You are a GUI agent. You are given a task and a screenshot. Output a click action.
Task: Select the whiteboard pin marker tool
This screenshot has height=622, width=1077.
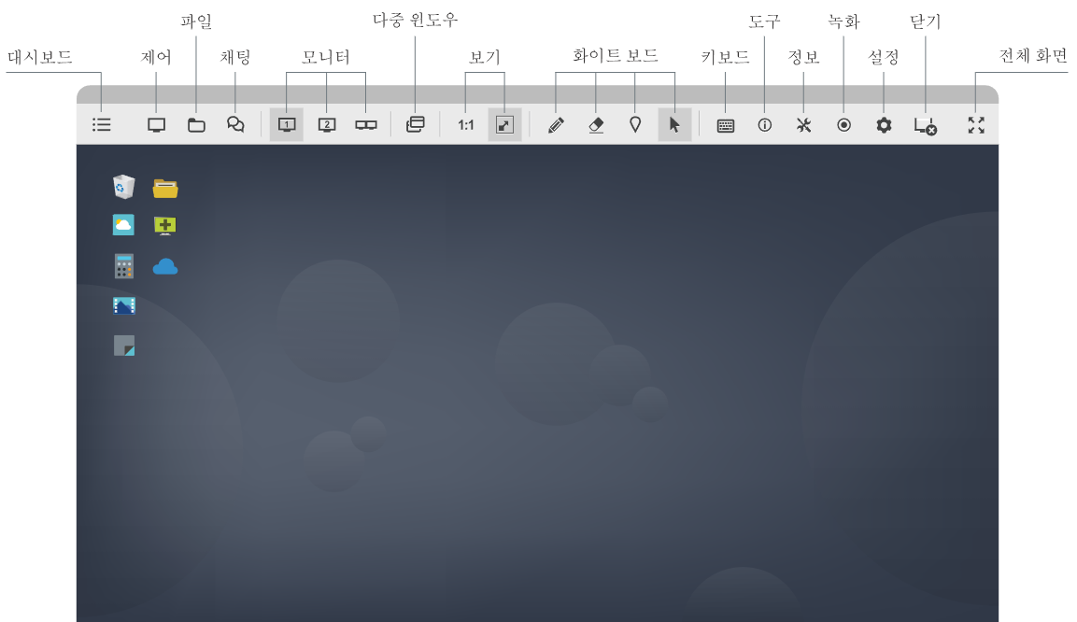pos(635,125)
